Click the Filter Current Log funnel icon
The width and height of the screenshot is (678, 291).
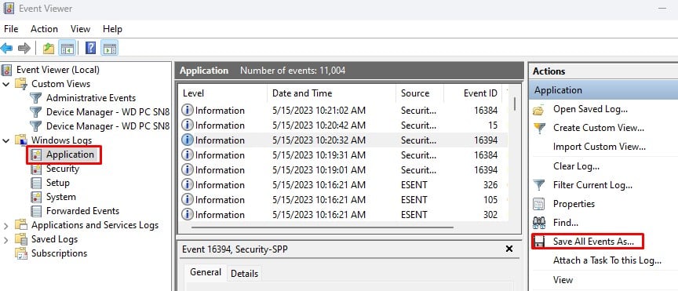[539, 185]
